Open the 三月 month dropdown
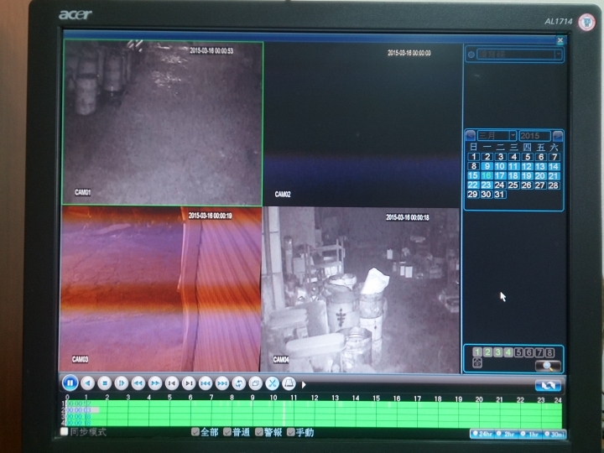 click(x=513, y=136)
